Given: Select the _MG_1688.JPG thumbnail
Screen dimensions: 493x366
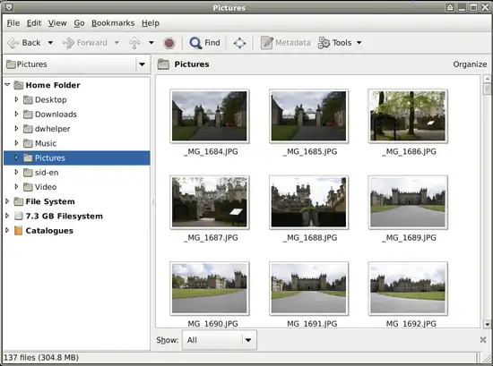Looking at the screenshot, I should pos(308,202).
